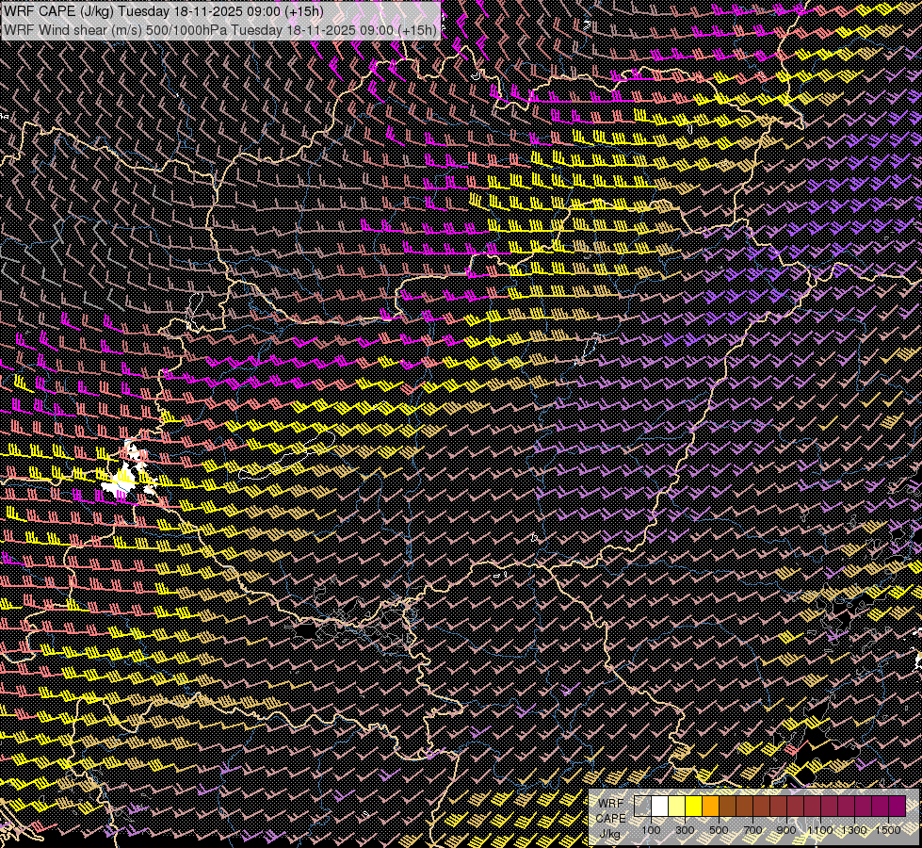Click the 'J/kg' unit label in the legend
The image size is (922, 848).
(610, 834)
